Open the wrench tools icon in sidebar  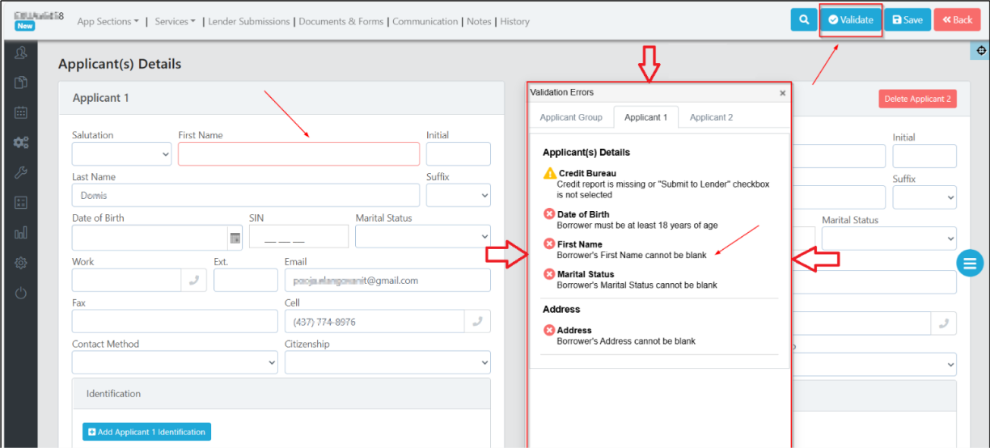pos(21,172)
